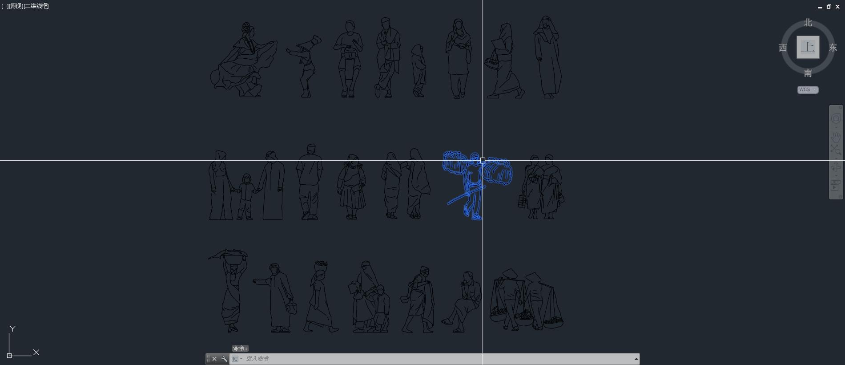Close the command line window
Screen dimensions: 845x365
[214, 359]
